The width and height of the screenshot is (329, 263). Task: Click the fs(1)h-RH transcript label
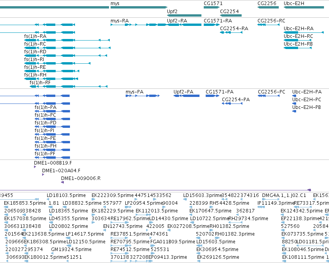35,75
